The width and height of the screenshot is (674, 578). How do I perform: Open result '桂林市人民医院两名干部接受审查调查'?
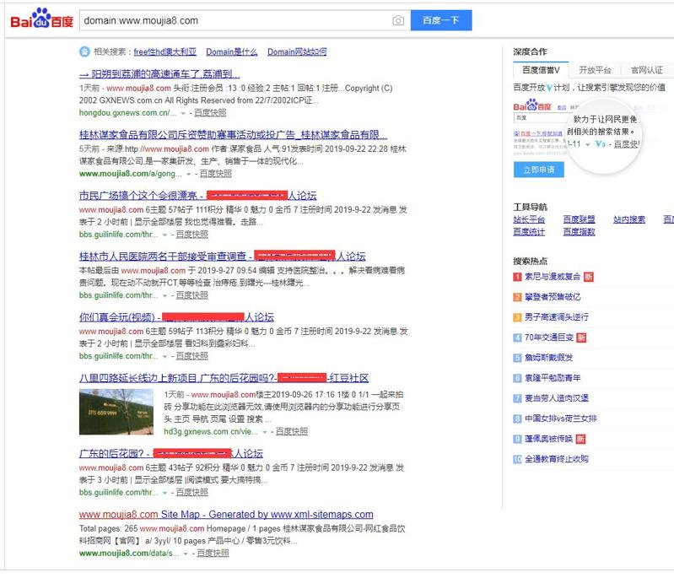point(222,257)
